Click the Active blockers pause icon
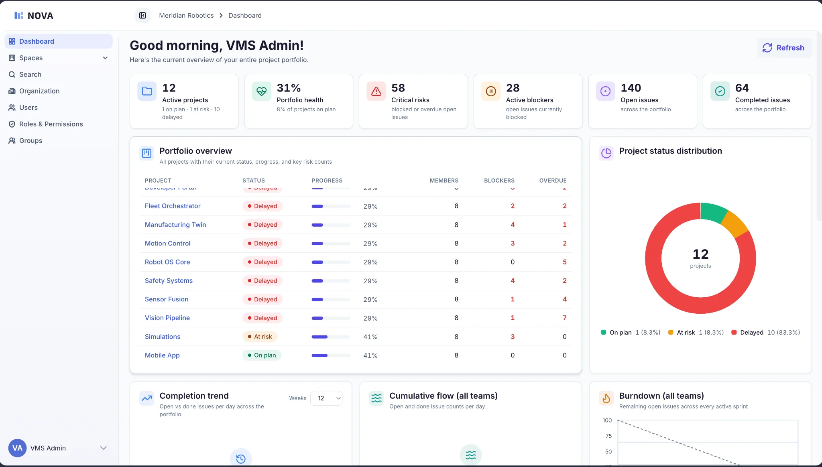This screenshot has height=467, width=822. pos(491,91)
